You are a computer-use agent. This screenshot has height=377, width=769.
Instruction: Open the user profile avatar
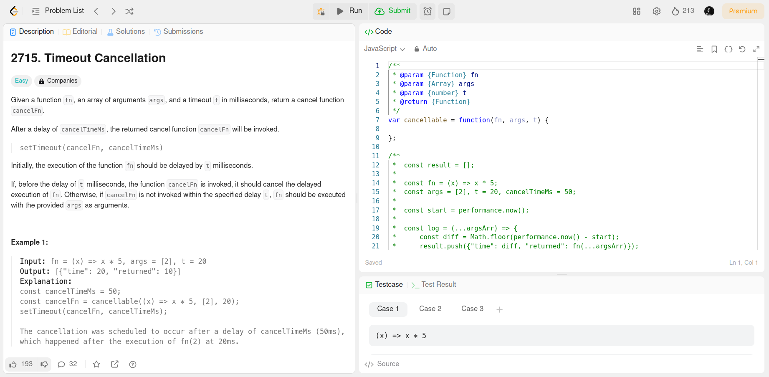709,11
